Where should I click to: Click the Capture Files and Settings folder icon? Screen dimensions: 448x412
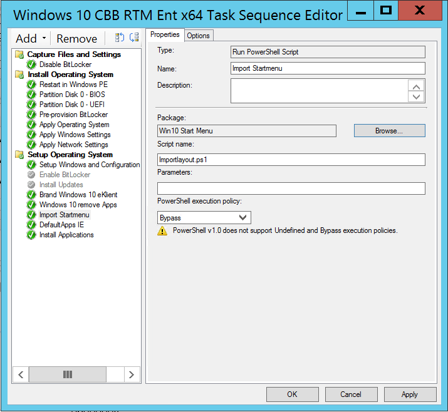click(x=19, y=54)
